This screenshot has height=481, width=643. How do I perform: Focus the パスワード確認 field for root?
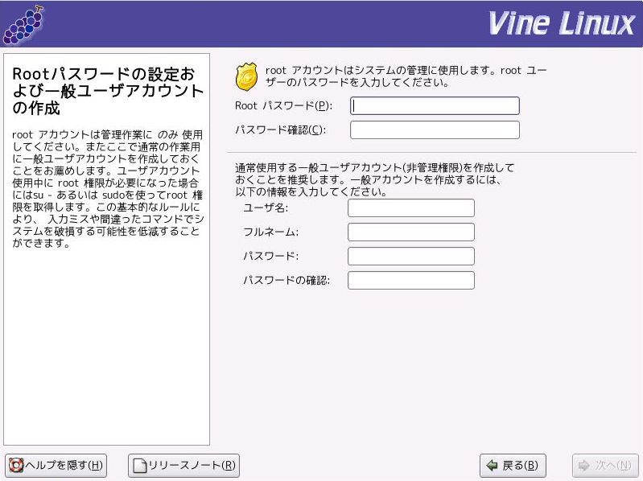(435, 129)
